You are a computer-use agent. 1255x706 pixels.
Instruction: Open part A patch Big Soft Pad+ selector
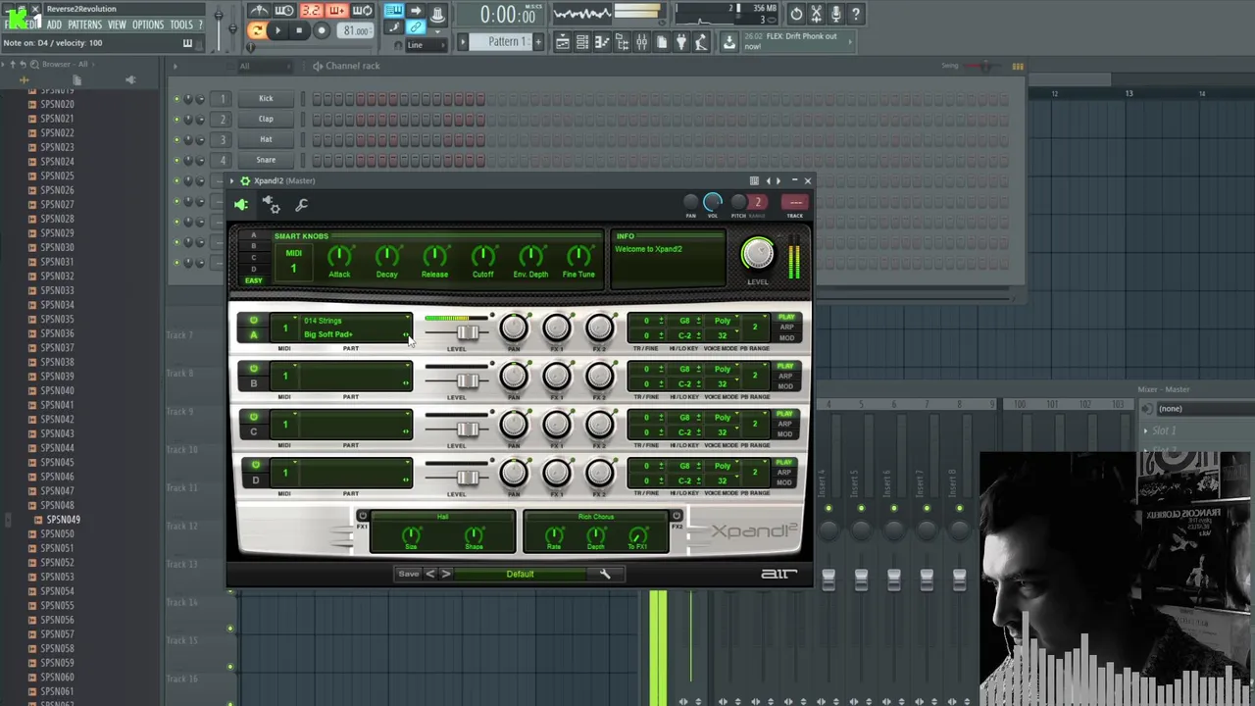point(355,334)
